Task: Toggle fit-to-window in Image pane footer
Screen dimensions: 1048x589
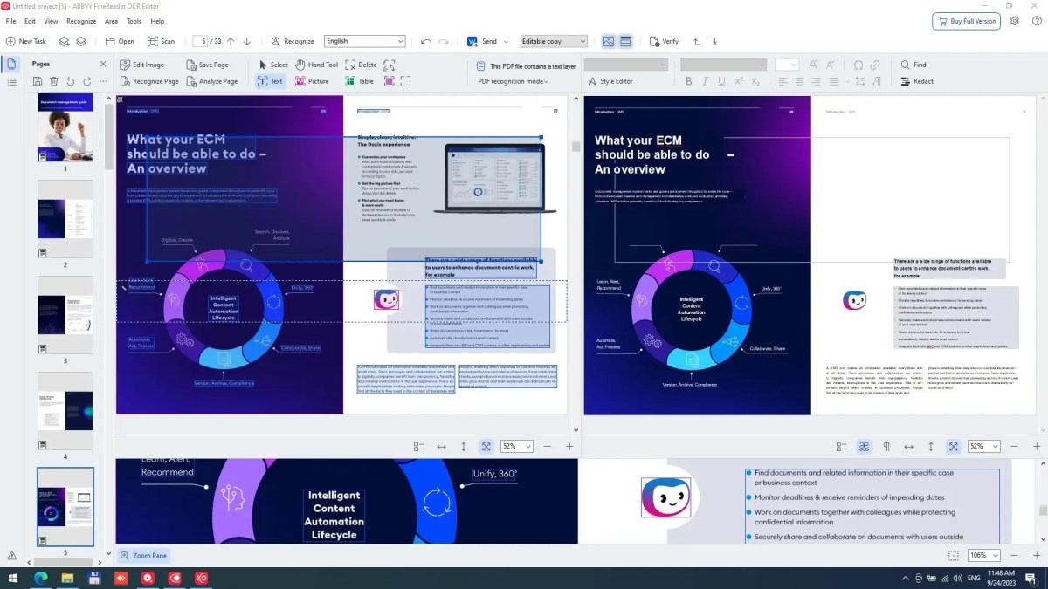Action: 486,446
